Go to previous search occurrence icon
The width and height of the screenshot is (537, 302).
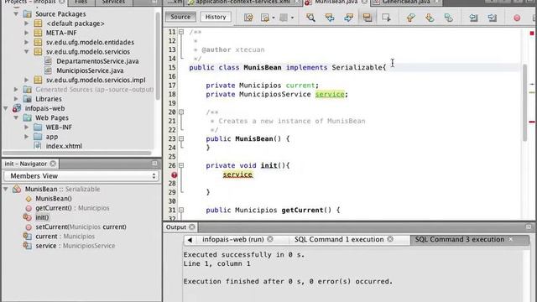pyautogui.click(x=330, y=17)
